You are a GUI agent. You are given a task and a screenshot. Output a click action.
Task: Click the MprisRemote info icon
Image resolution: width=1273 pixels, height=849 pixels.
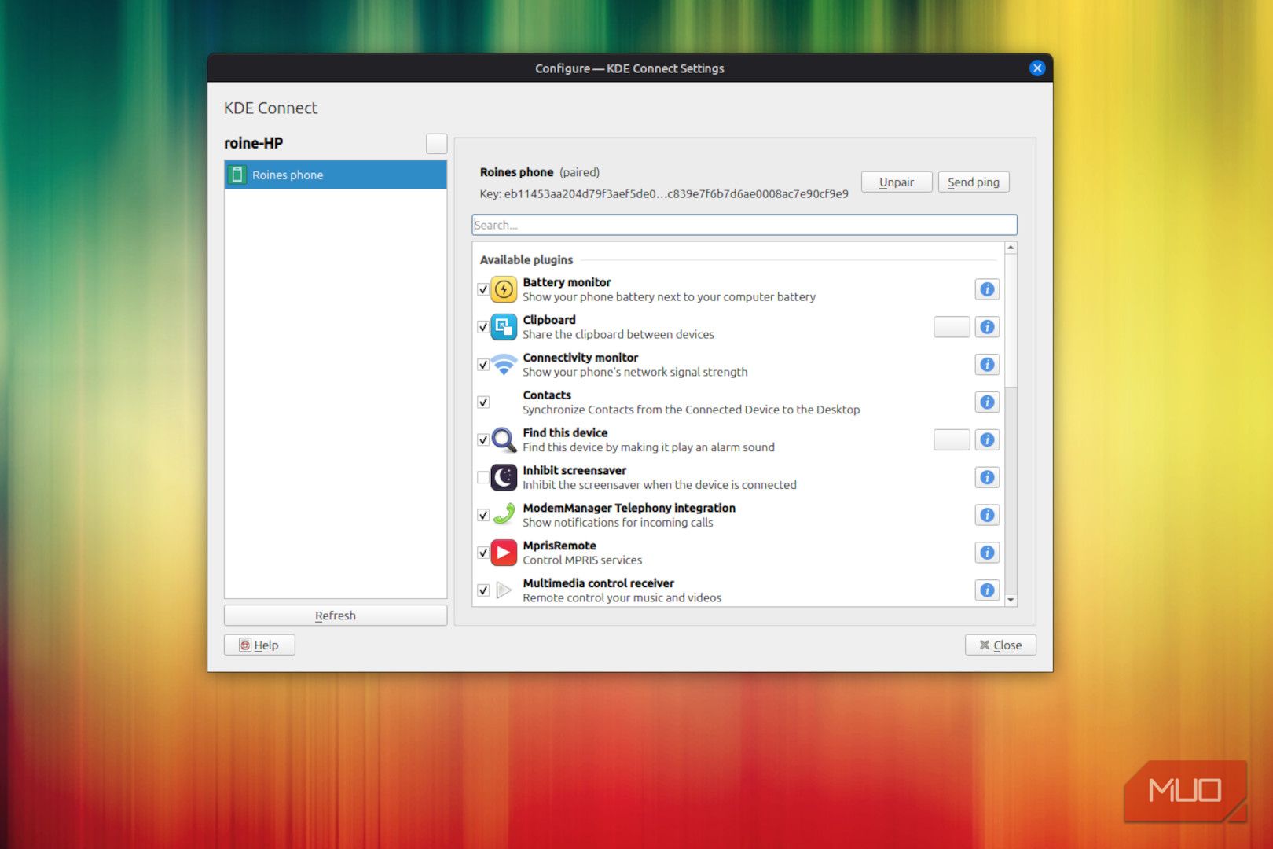pyautogui.click(x=987, y=553)
